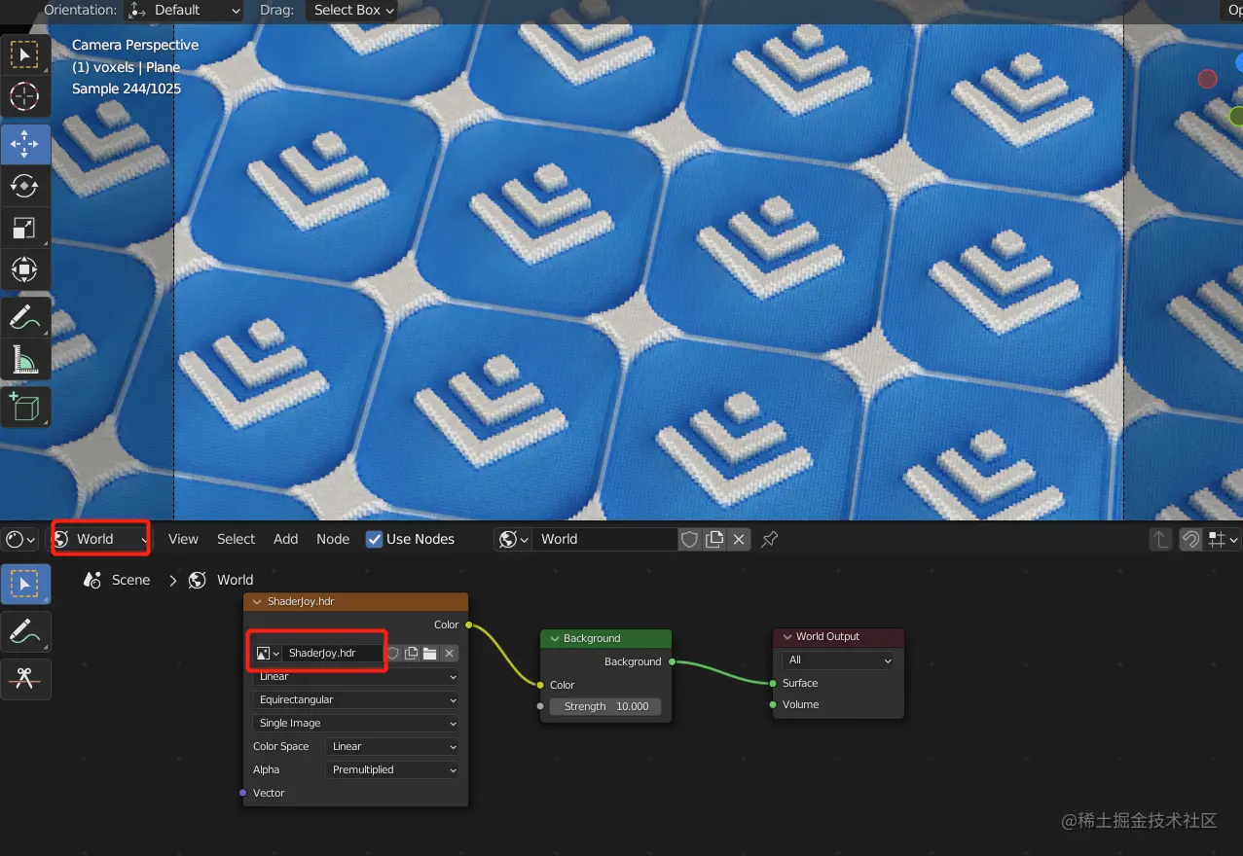
Task: Select the Transform tool
Action: tap(24, 269)
